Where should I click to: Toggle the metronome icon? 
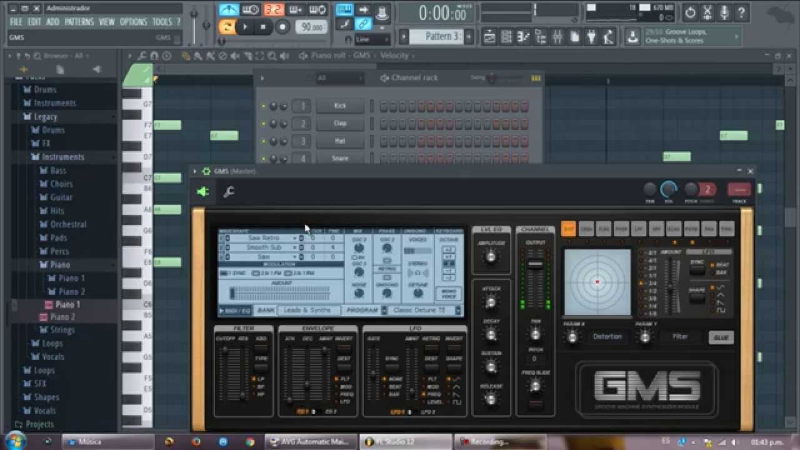(x=229, y=9)
